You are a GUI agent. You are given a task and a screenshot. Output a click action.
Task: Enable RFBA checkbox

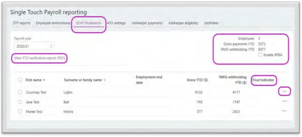tap(260, 55)
